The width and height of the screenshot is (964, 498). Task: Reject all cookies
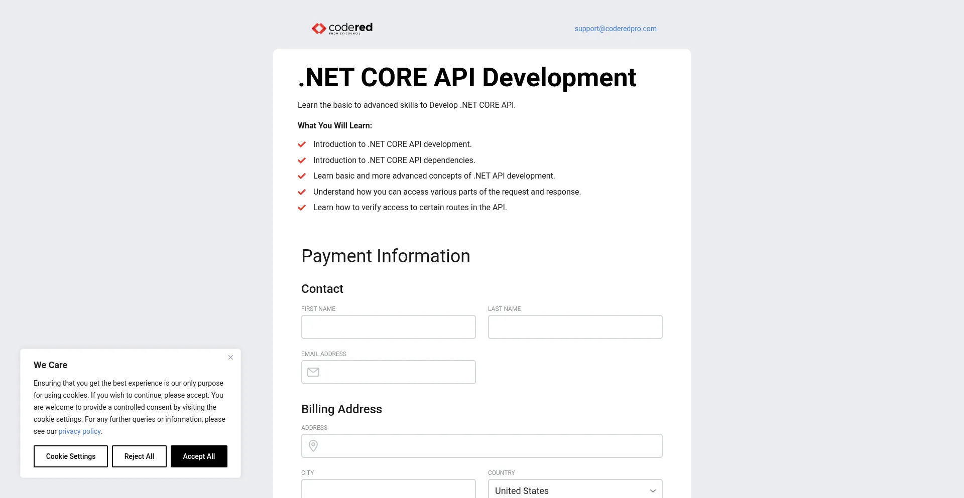(139, 456)
